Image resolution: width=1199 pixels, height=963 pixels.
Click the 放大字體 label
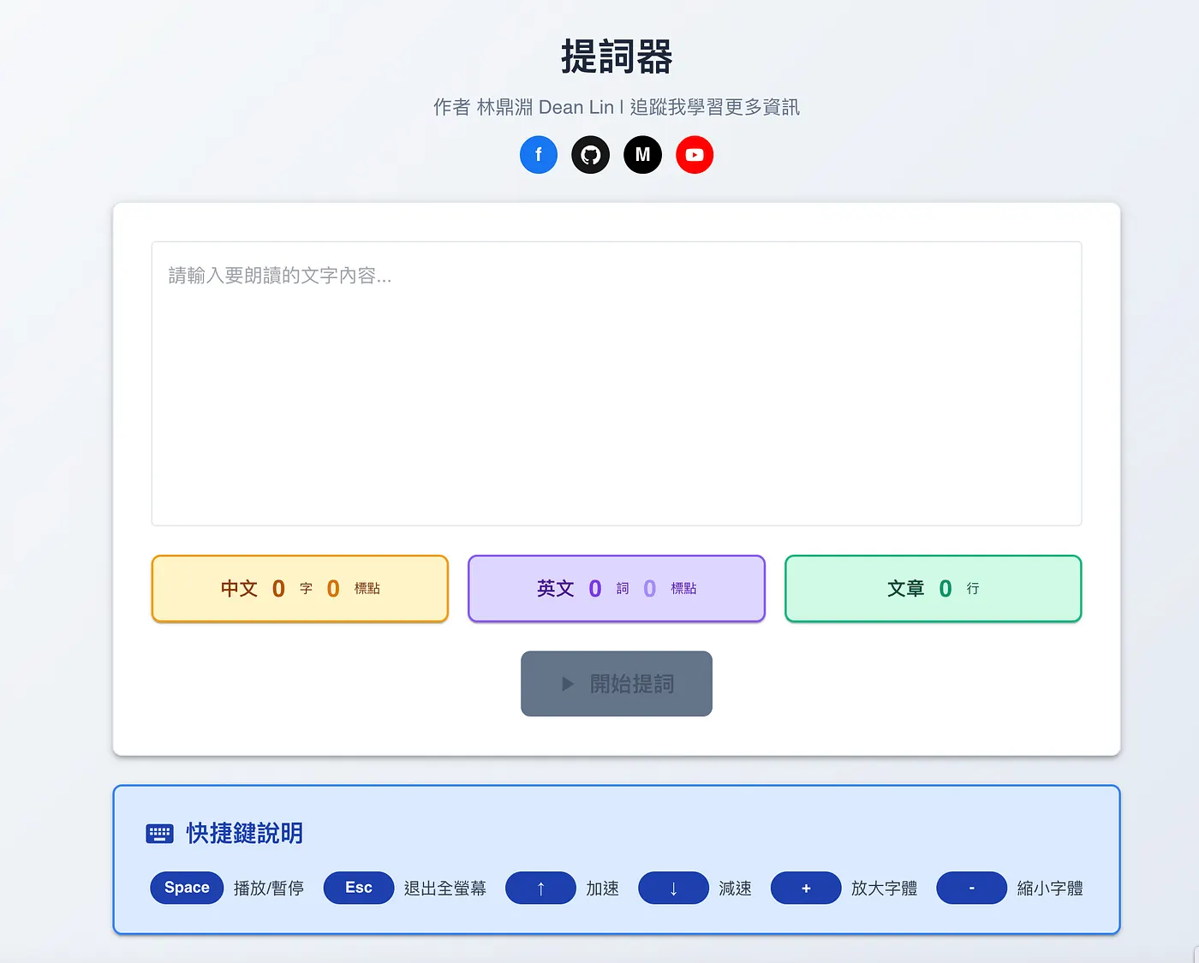(885, 889)
